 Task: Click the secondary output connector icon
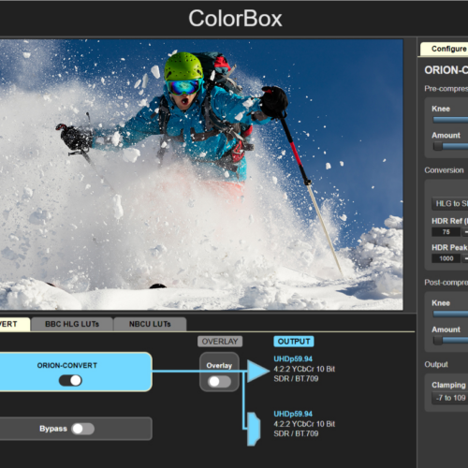[254, 429]
